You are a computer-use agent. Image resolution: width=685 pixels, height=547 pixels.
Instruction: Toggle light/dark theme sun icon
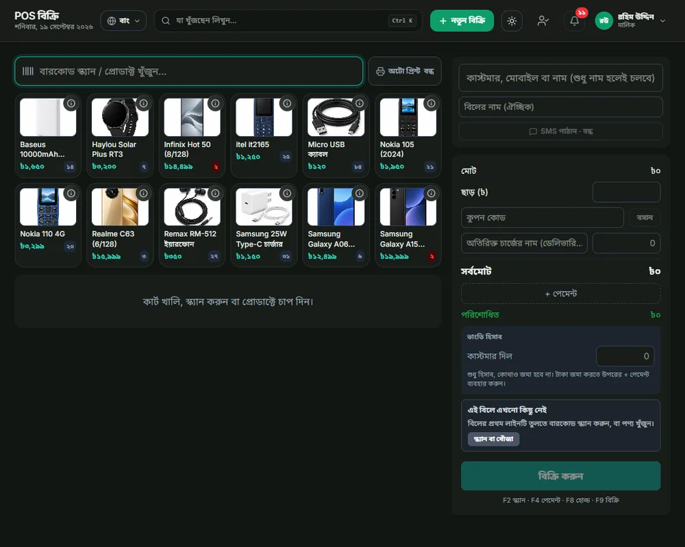click(x=512, y=21)
